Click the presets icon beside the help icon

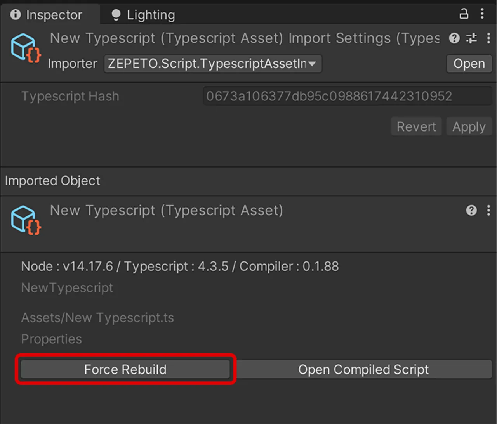pos(471,38)
